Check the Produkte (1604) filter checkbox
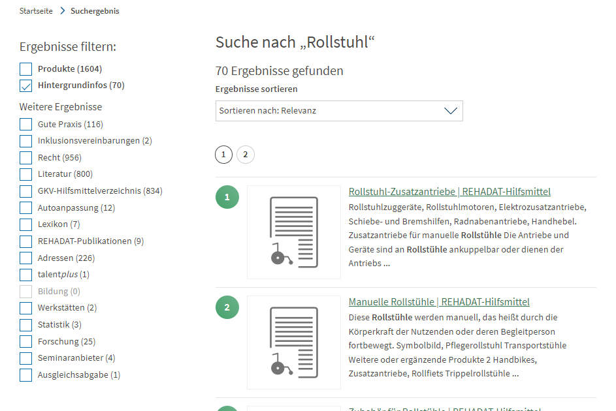Screen dimensions: 616x411 click(x=26, y=69)
